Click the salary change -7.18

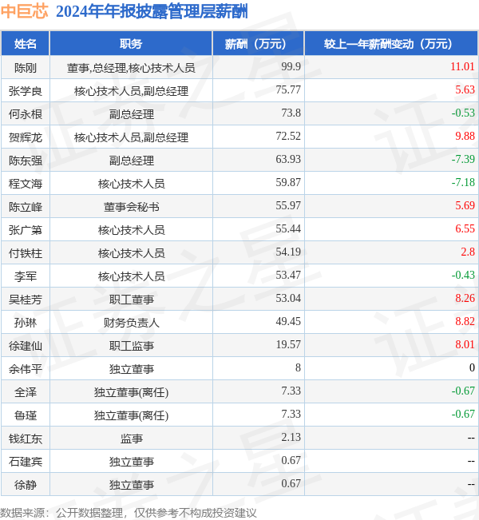pyautogui.click(x=463, y=182)
